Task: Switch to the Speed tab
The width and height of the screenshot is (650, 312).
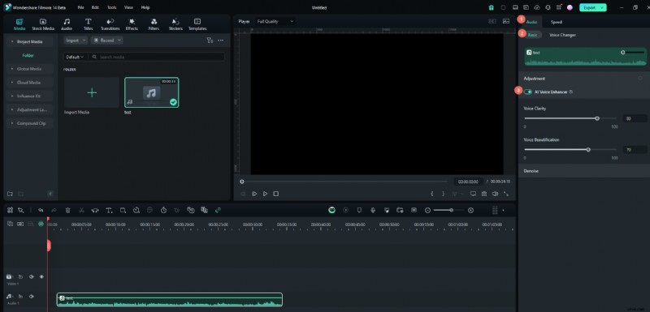Action: (557, 22)
